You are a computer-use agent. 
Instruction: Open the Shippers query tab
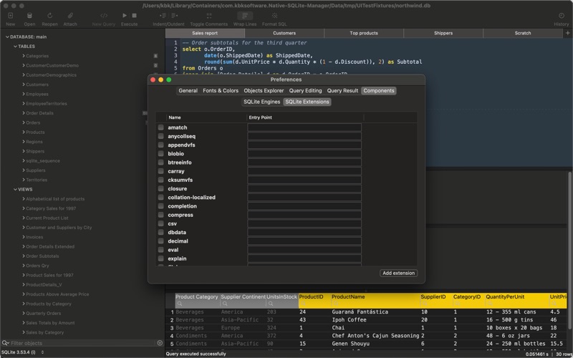pyautogui.click(x=443, y=33)
